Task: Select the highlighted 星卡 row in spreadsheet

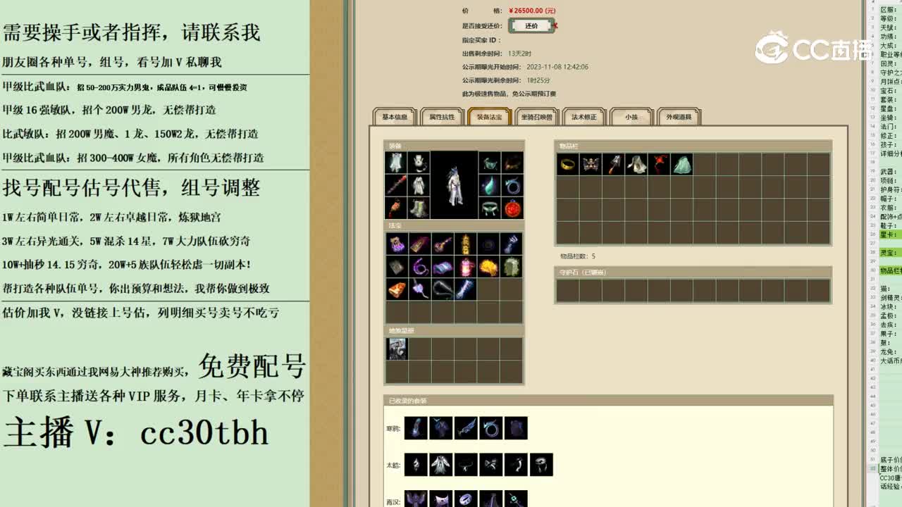Action: pyautogui.click(x=890, y=234)
